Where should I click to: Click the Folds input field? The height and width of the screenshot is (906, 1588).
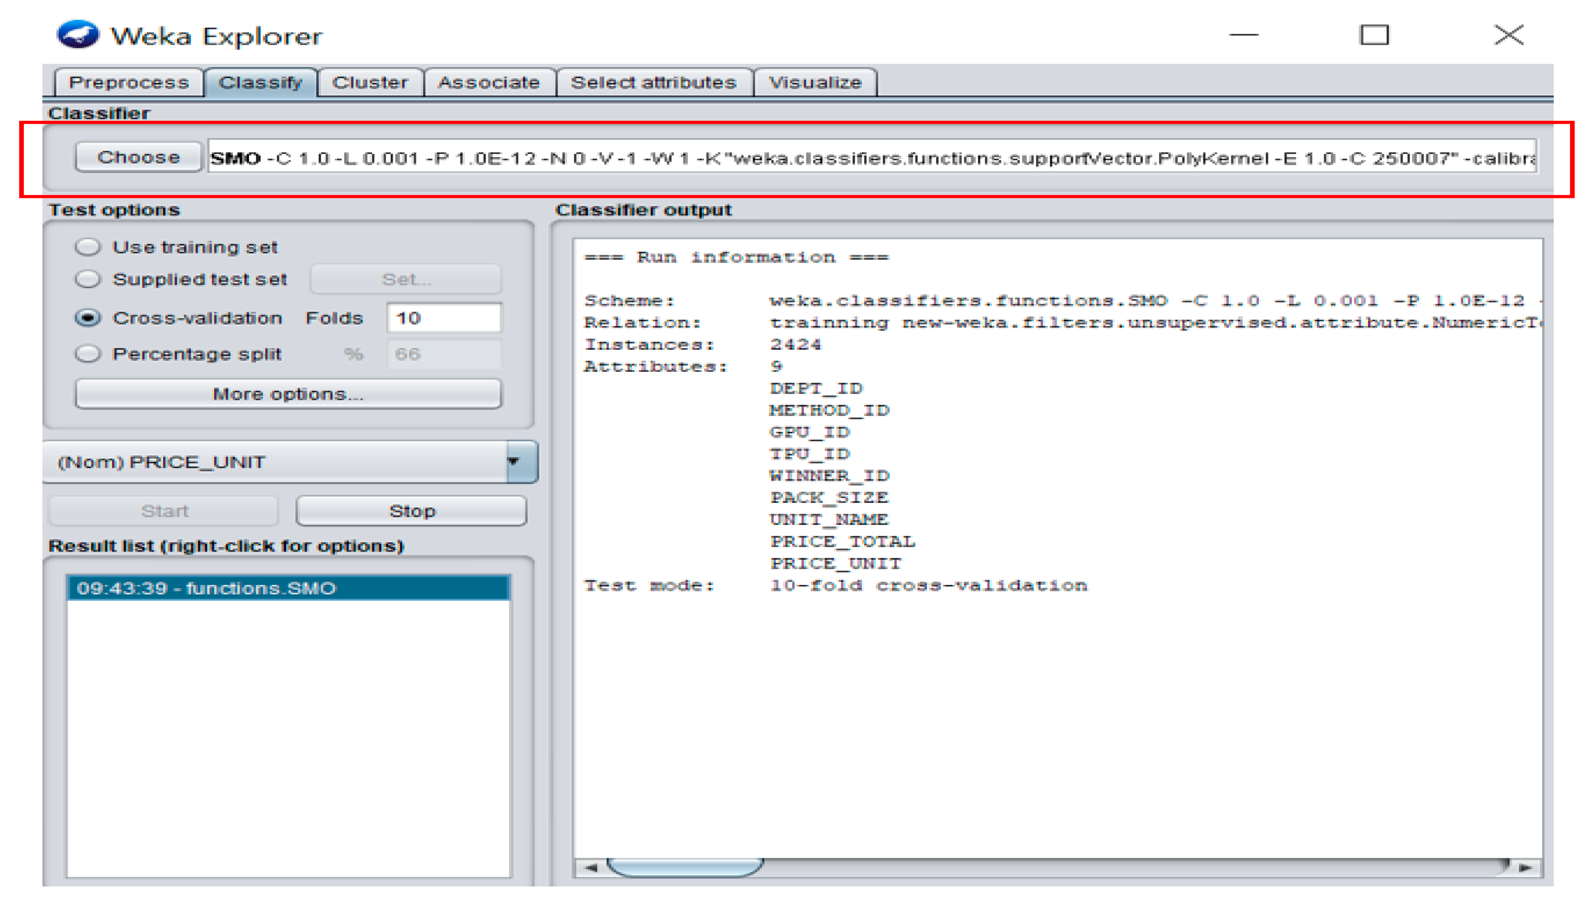click(x=443, y=318)
